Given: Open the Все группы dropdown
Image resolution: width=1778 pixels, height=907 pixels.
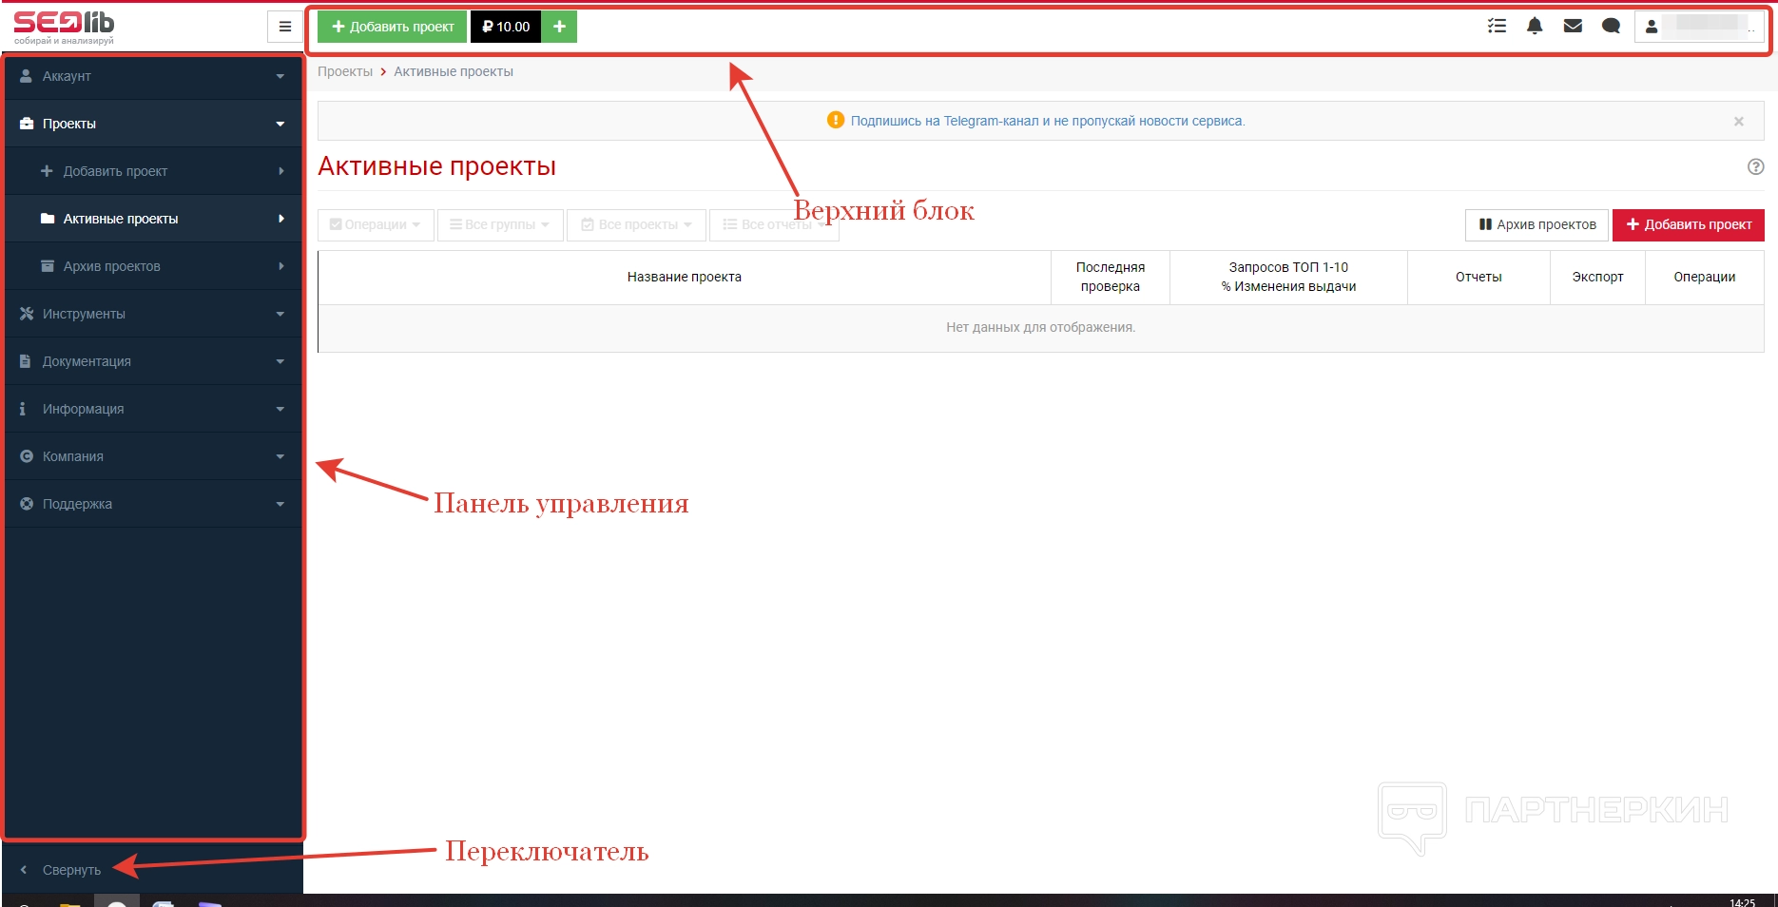Looking at the screenshot, I should 500,224.
